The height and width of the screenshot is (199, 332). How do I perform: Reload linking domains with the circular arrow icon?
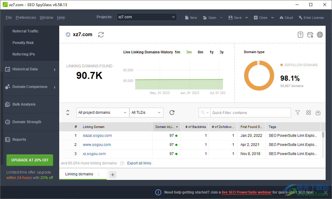click(x=172, y=113)
